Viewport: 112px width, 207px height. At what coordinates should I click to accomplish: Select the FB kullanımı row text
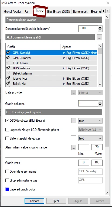(x=20, y=63)
